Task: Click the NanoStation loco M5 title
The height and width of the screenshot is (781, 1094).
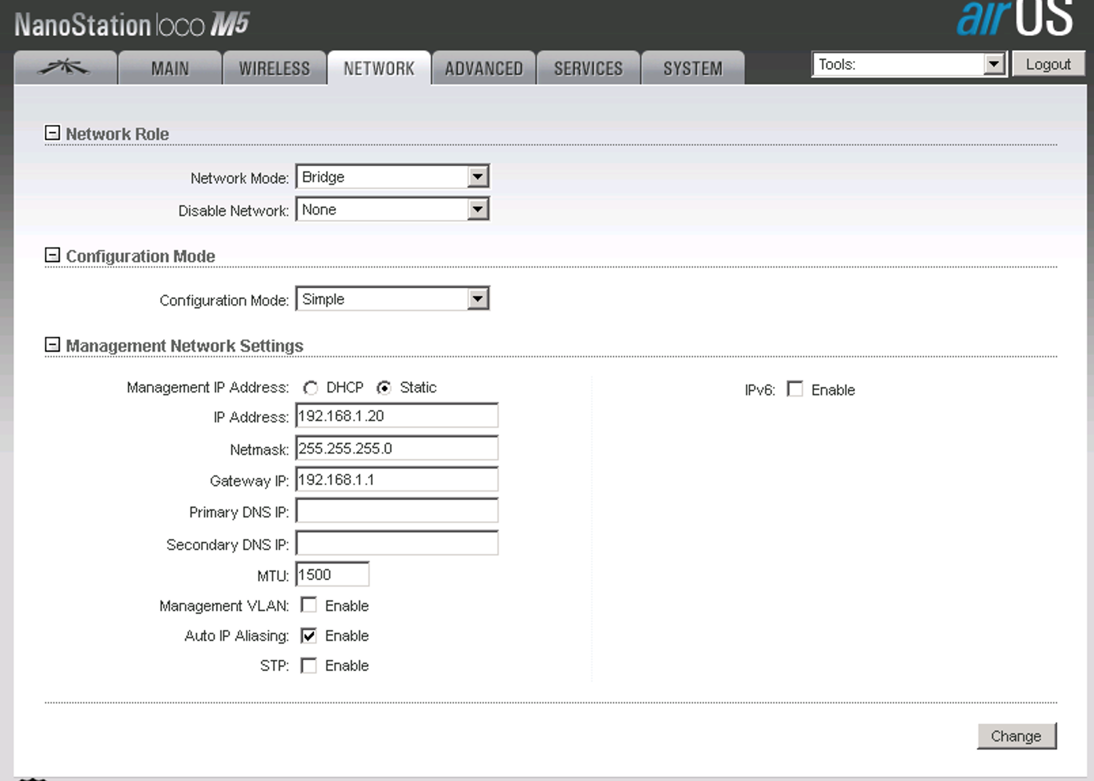Action: tap(132, 25)
